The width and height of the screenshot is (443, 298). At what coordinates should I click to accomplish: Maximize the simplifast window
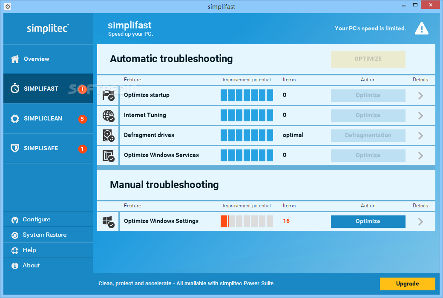point(415,5)
